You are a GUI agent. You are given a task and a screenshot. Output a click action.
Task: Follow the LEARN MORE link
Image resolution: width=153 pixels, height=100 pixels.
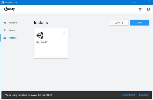click(x=128, y=95)
